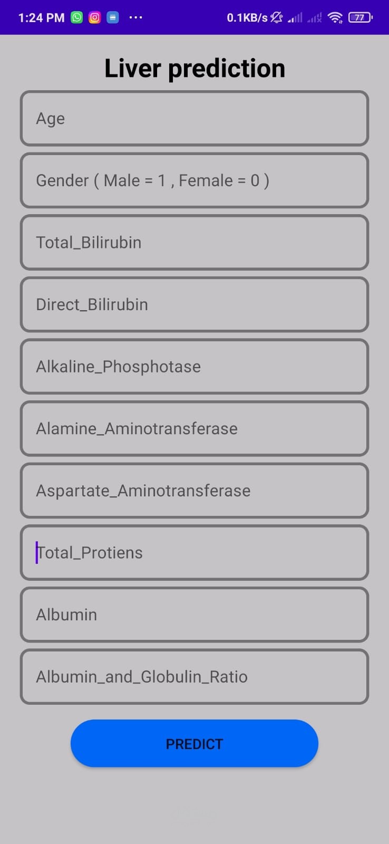
Task: Tap the blue notes notification icon
Action: (x=113, y=17)
